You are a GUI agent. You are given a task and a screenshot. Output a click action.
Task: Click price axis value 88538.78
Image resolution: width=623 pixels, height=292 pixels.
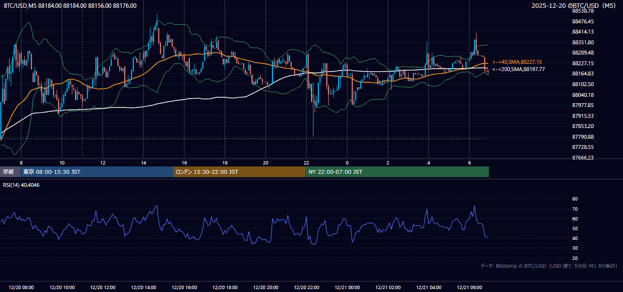pyautogui.click(x=583, y=11)
